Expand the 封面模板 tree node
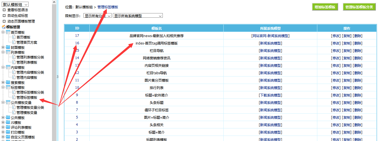Viewport: 381px width, 141px height. click(3, 47)
